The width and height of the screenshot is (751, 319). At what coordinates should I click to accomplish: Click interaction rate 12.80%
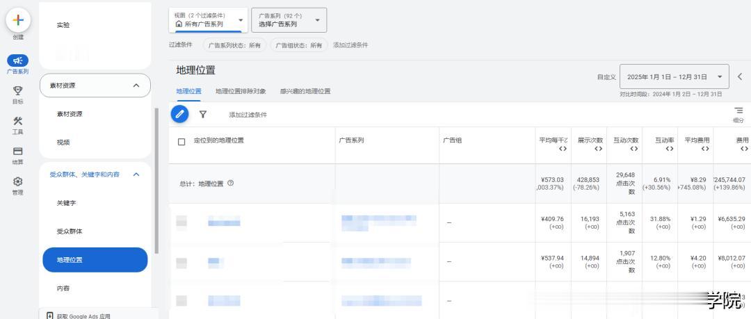(x=662, y=258)
